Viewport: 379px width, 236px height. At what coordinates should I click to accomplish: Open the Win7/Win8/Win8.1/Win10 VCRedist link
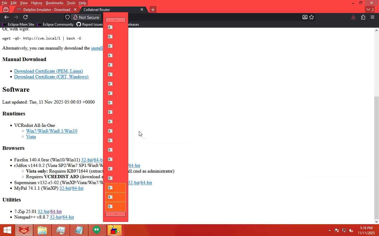pos(52,131)
